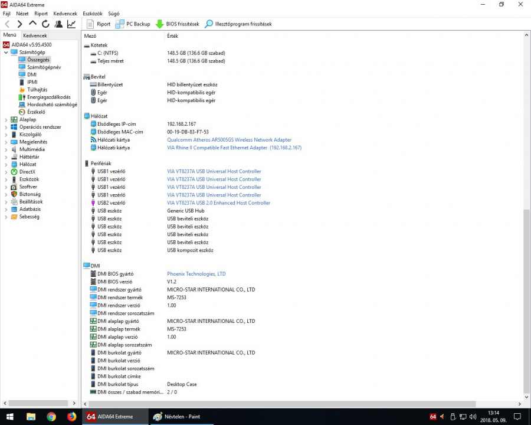Click the Szoftver icon in tree
531x425 pixels.
[14, 187]
